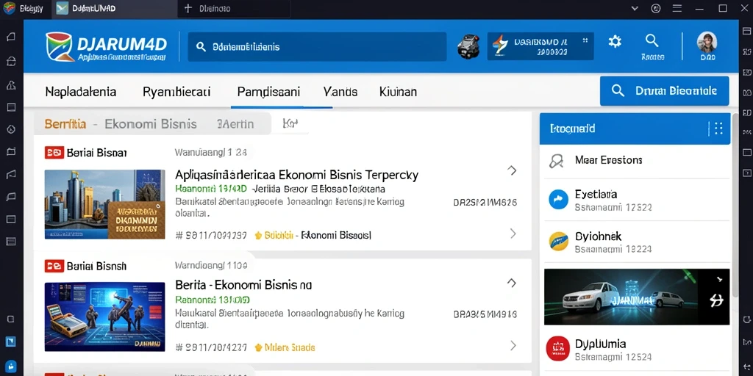Click the blue tile icon in left dock

click(x=10, y=341)
